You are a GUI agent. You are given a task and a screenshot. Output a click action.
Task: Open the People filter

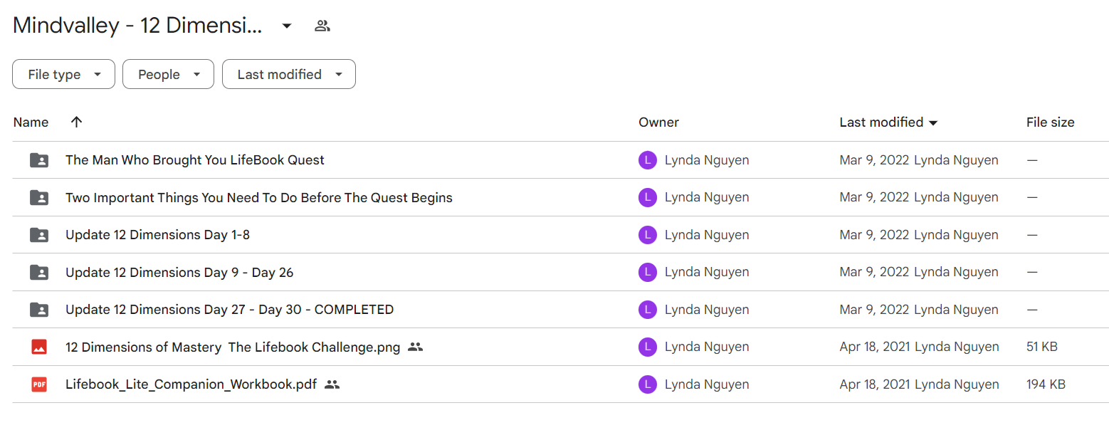[x=168, y=74]
